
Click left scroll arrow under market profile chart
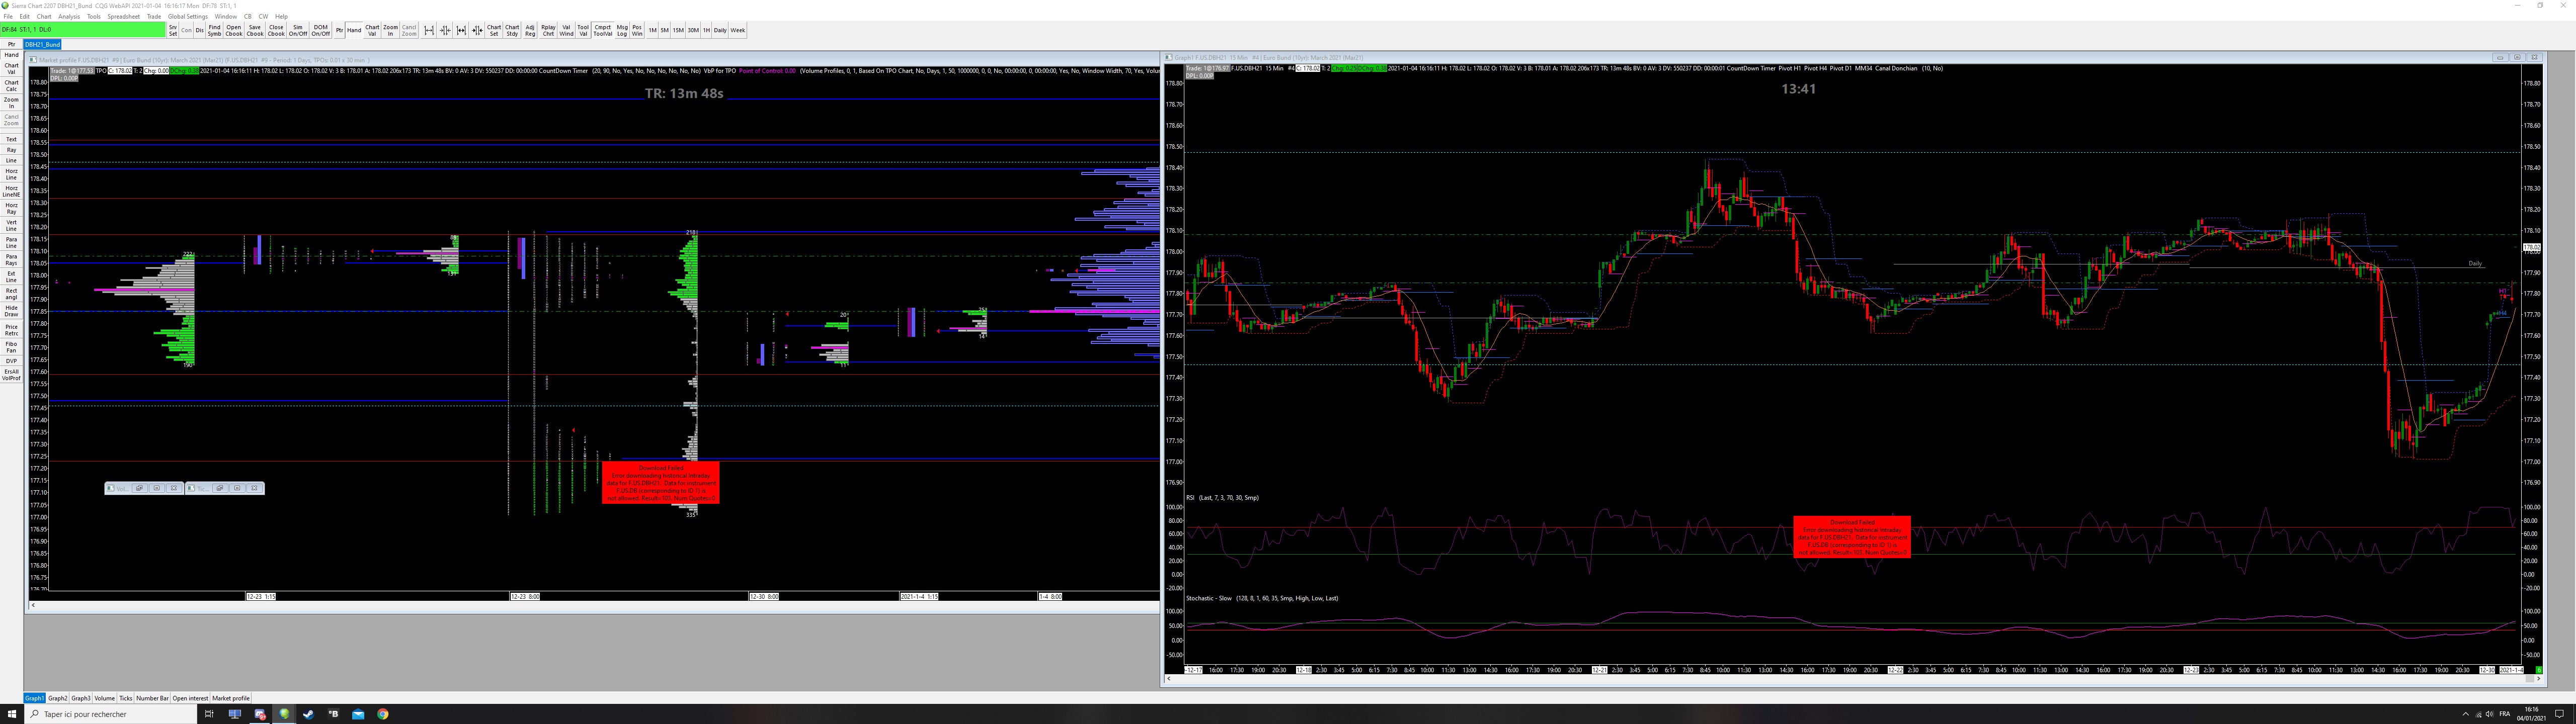[33, 605]
